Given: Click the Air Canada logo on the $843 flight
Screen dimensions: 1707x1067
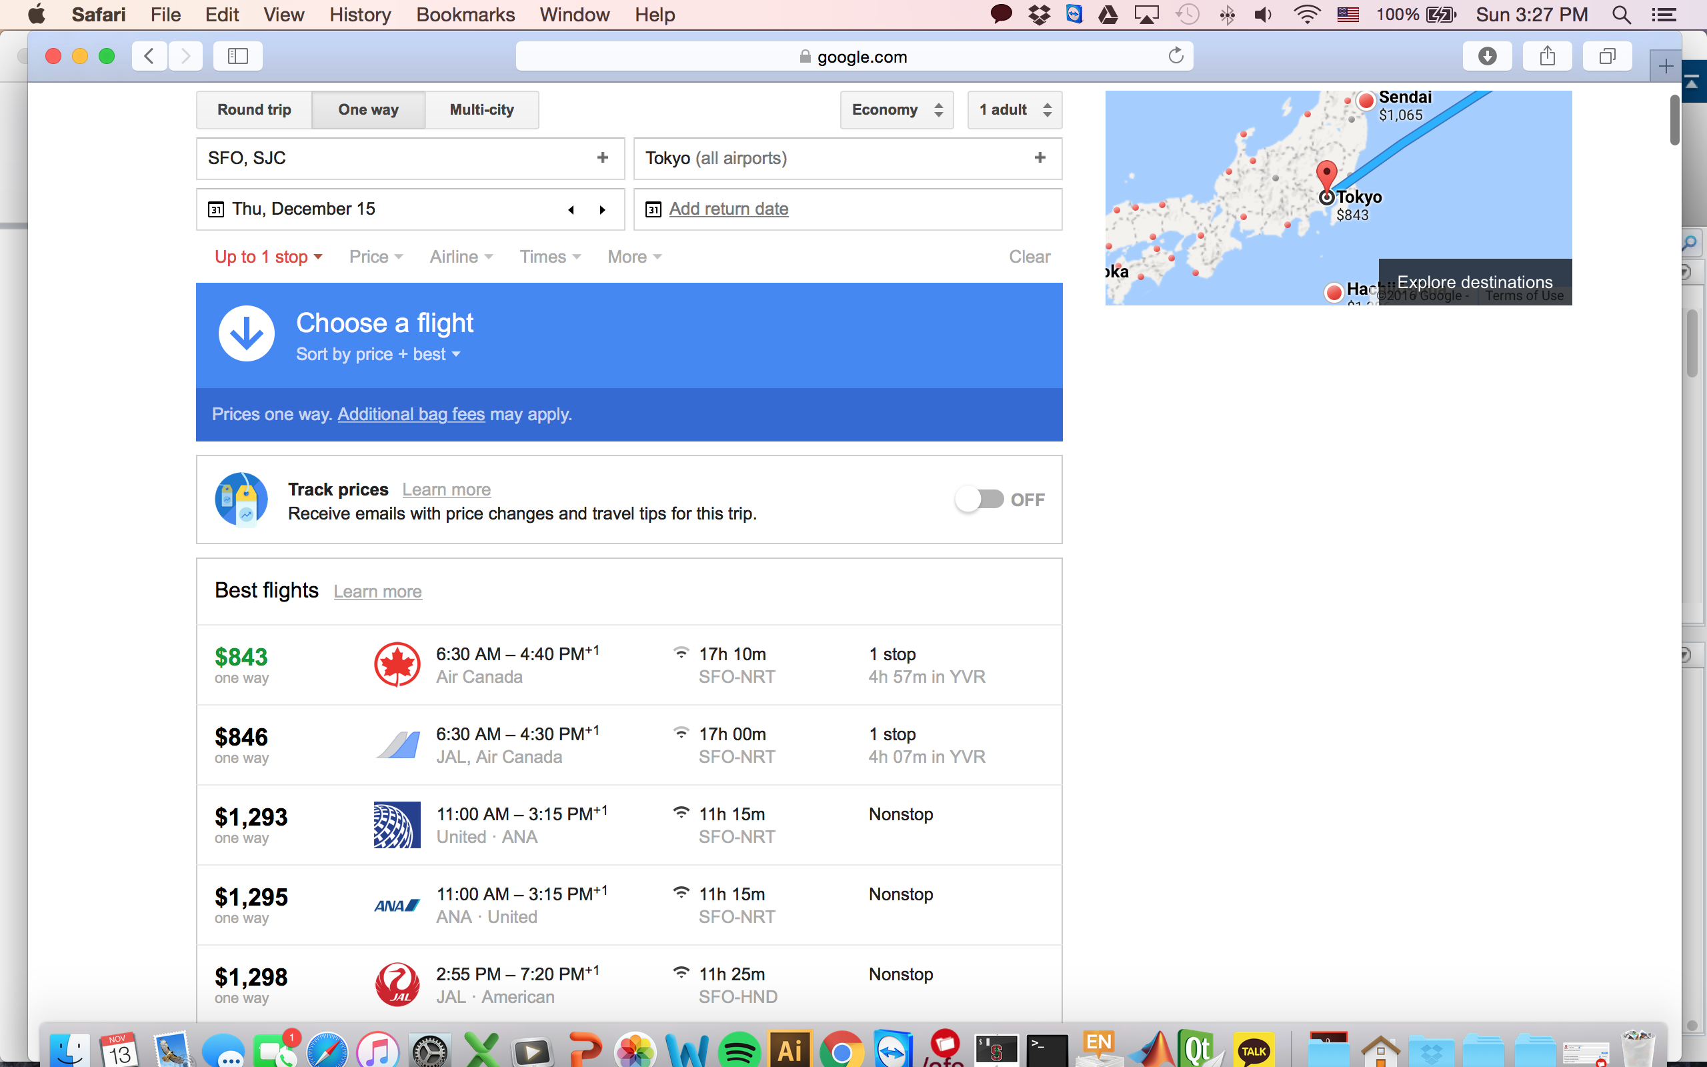Looking at the screenshot, I should (x=397, y=665).
